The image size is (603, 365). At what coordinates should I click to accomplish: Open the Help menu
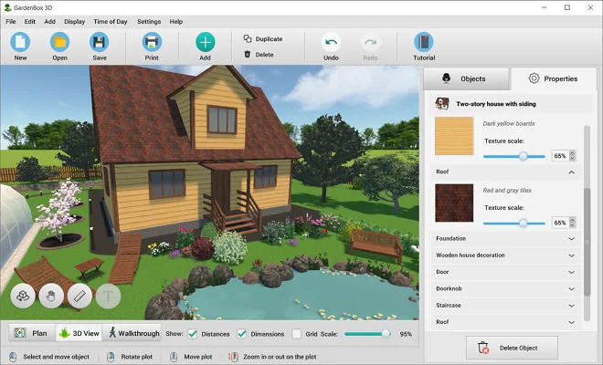coord(176,22)
